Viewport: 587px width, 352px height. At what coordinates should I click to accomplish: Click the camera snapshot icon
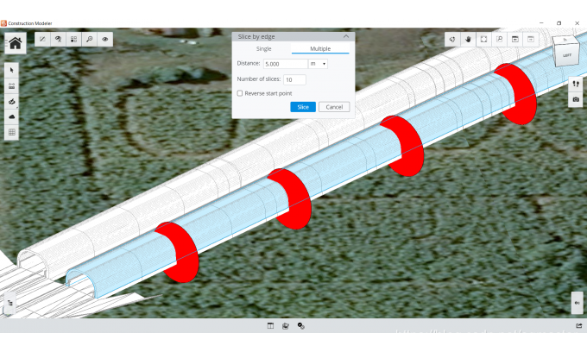click(x=576, y=99)
